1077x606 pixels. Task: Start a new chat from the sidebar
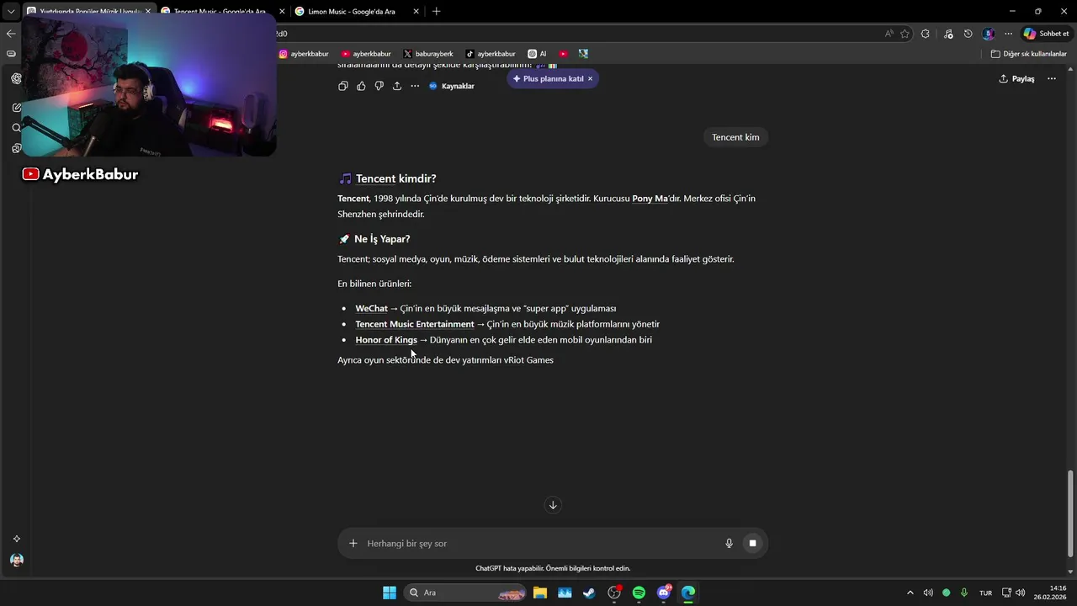[x=16, y=108]
